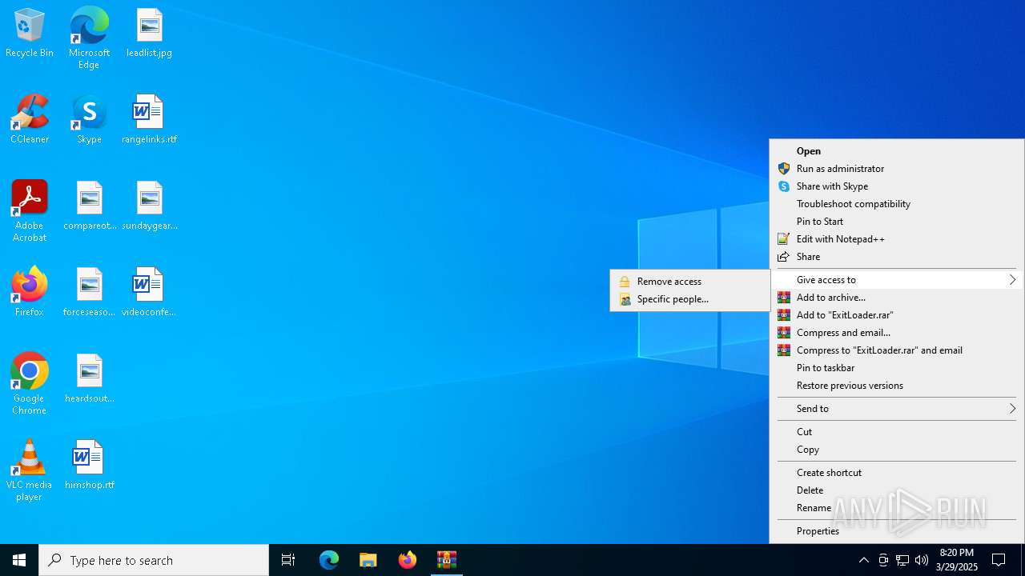Select the compareot... image file icon
Screen dimensions: 1025x576
point(89,206)
